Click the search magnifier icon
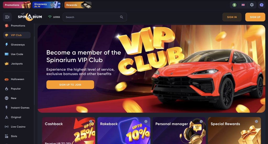Screen dimensions: 268x144 [121, 17]
